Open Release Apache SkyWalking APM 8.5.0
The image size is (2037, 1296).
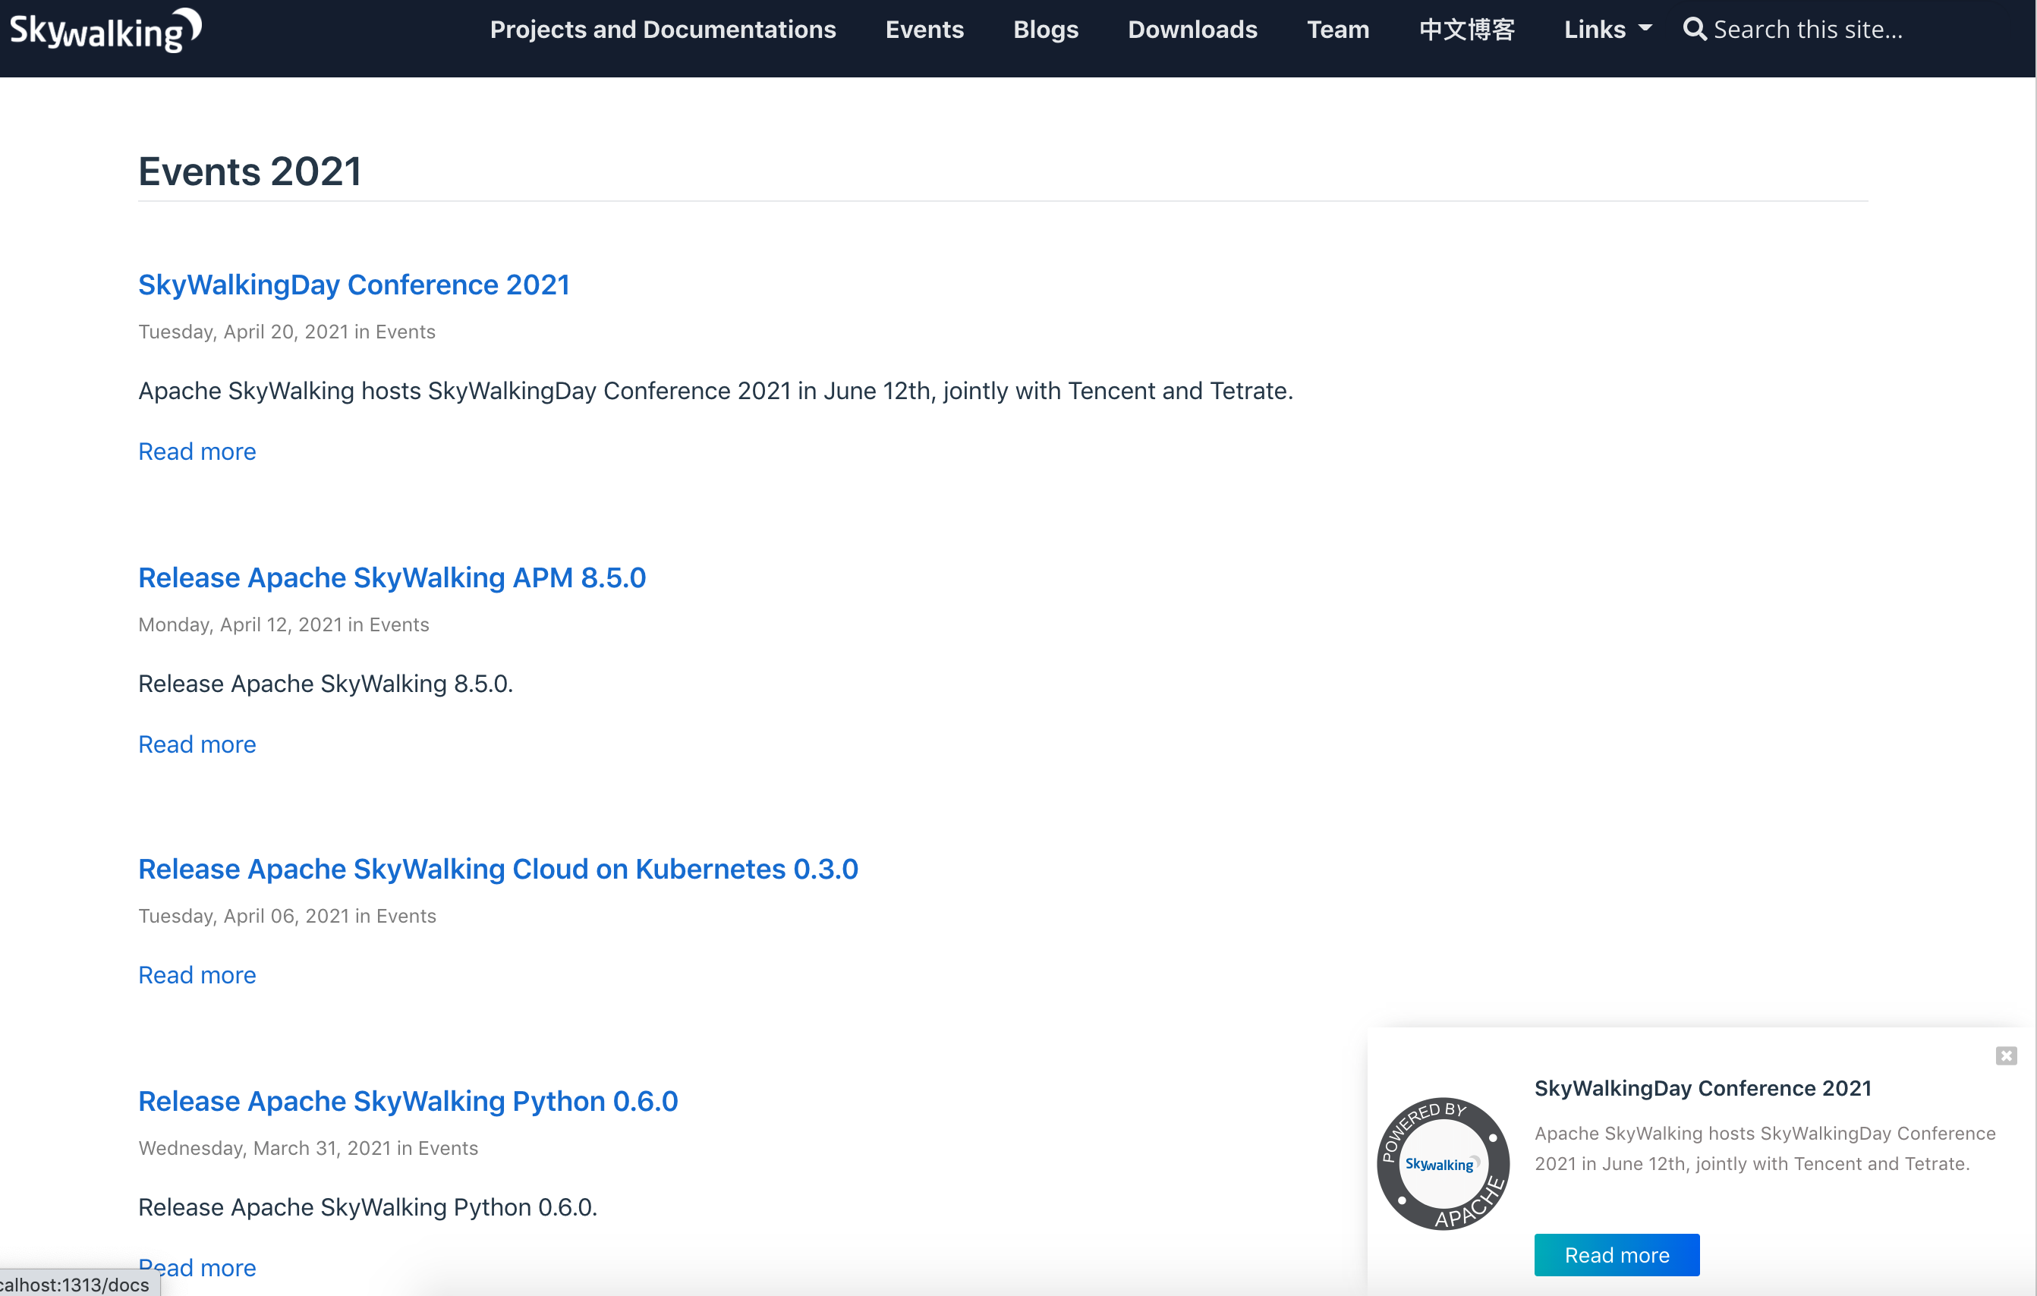pos(392,577)
